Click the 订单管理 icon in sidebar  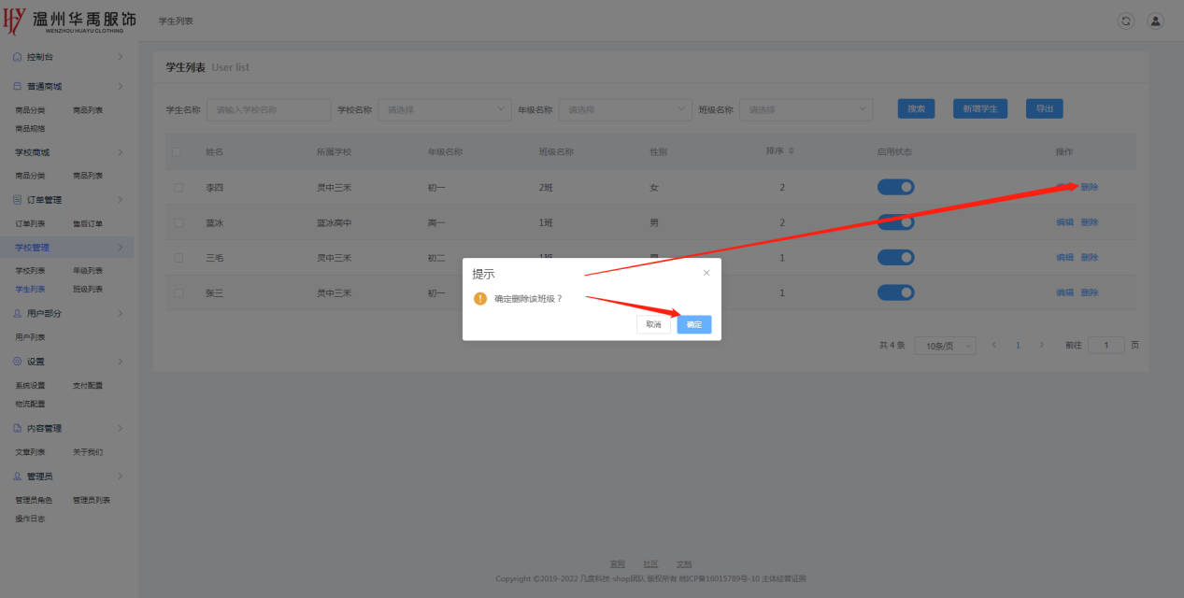click(x=17, y=200)
